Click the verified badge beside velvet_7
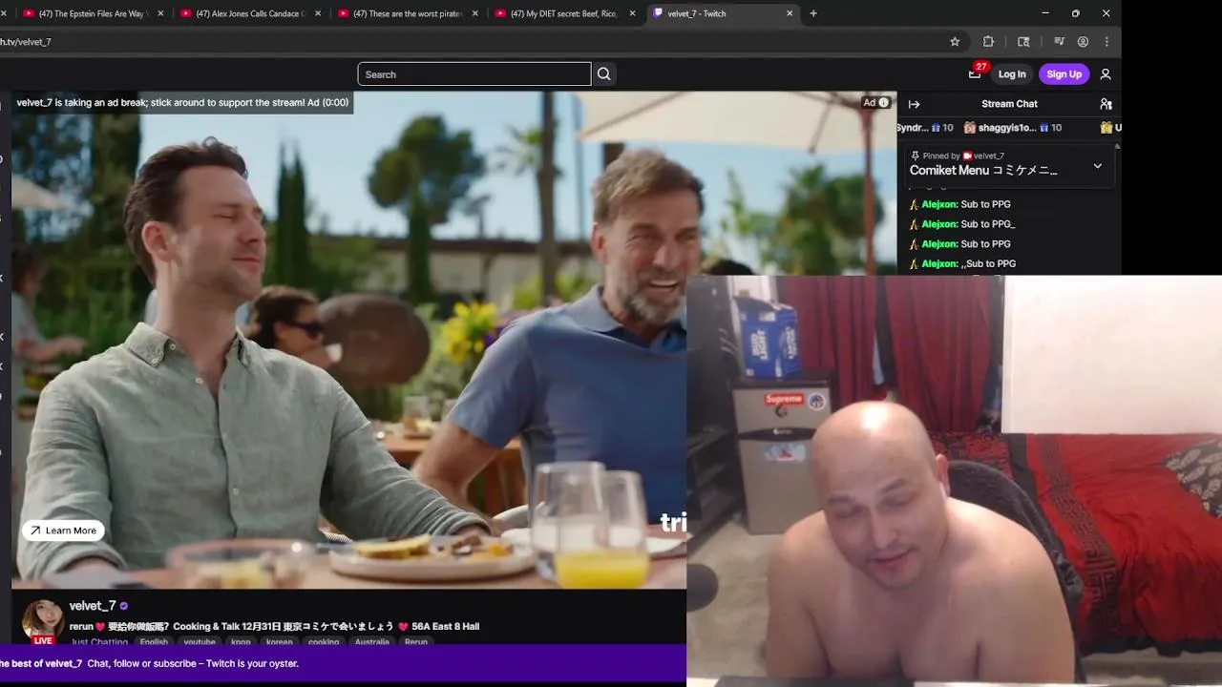 pos(123,606)
